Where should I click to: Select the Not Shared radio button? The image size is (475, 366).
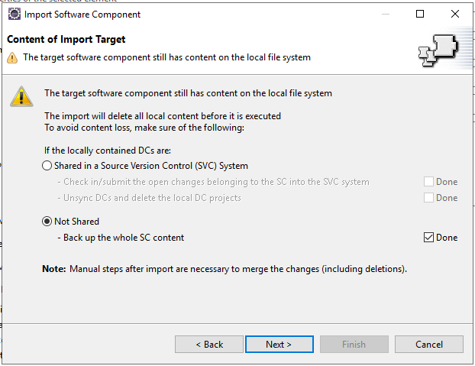click(x=47, y=222)
